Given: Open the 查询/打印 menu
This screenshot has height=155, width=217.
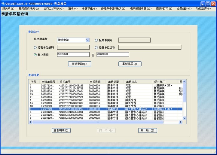Looking at the screenshot, I should pos(164,9).
